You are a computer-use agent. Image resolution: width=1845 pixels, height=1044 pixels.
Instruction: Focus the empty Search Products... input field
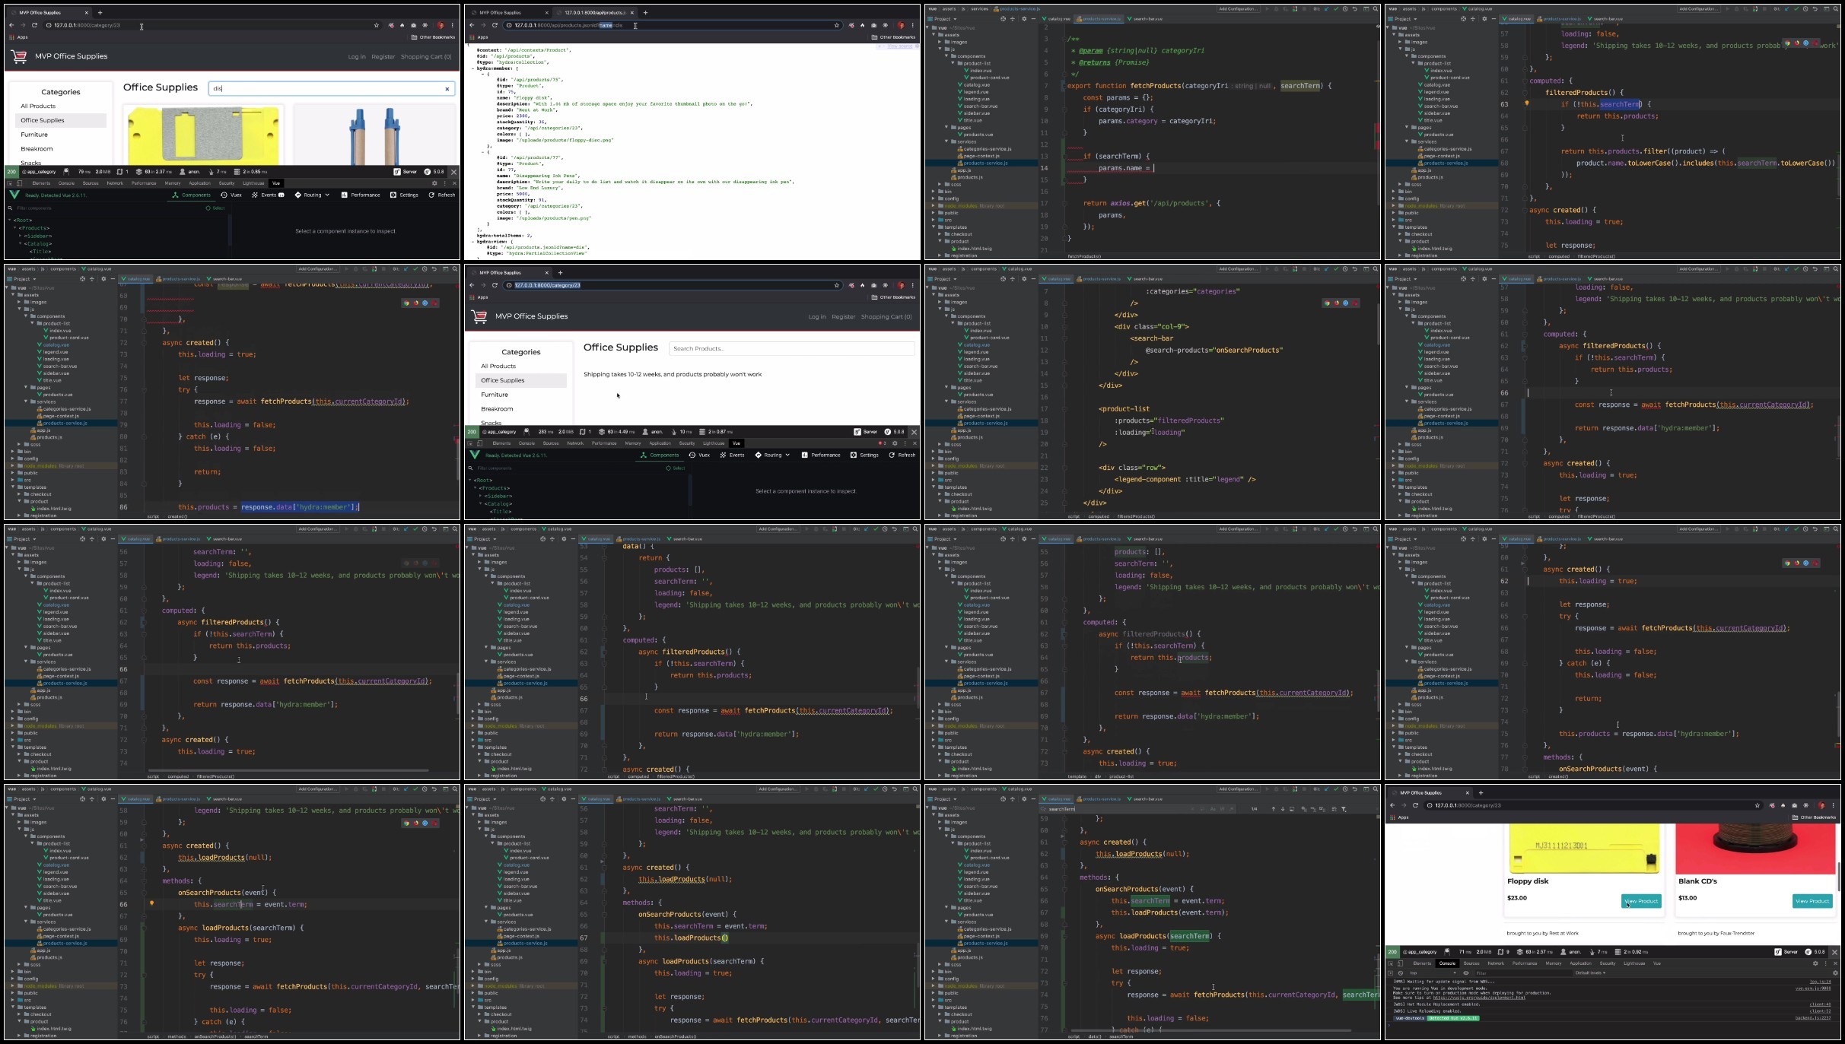click(x=791, y=348)
